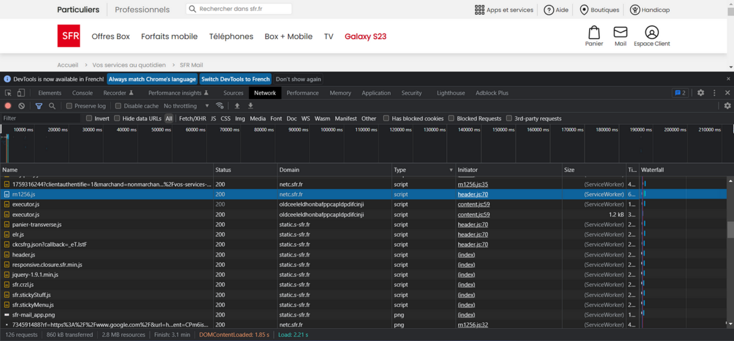Viewport: 734px width, 341px height.
Task: Check Has blocked cookies checkbox
Action: (387, 119)
